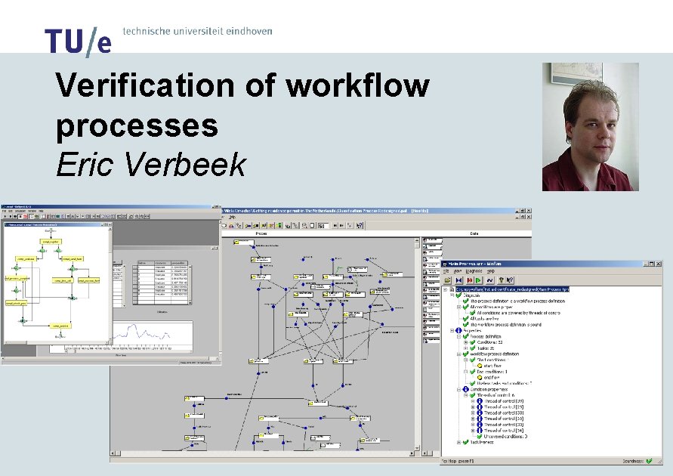Expand the Task liveness tree node
673x476 pixels.
click(x=458, y=442)
